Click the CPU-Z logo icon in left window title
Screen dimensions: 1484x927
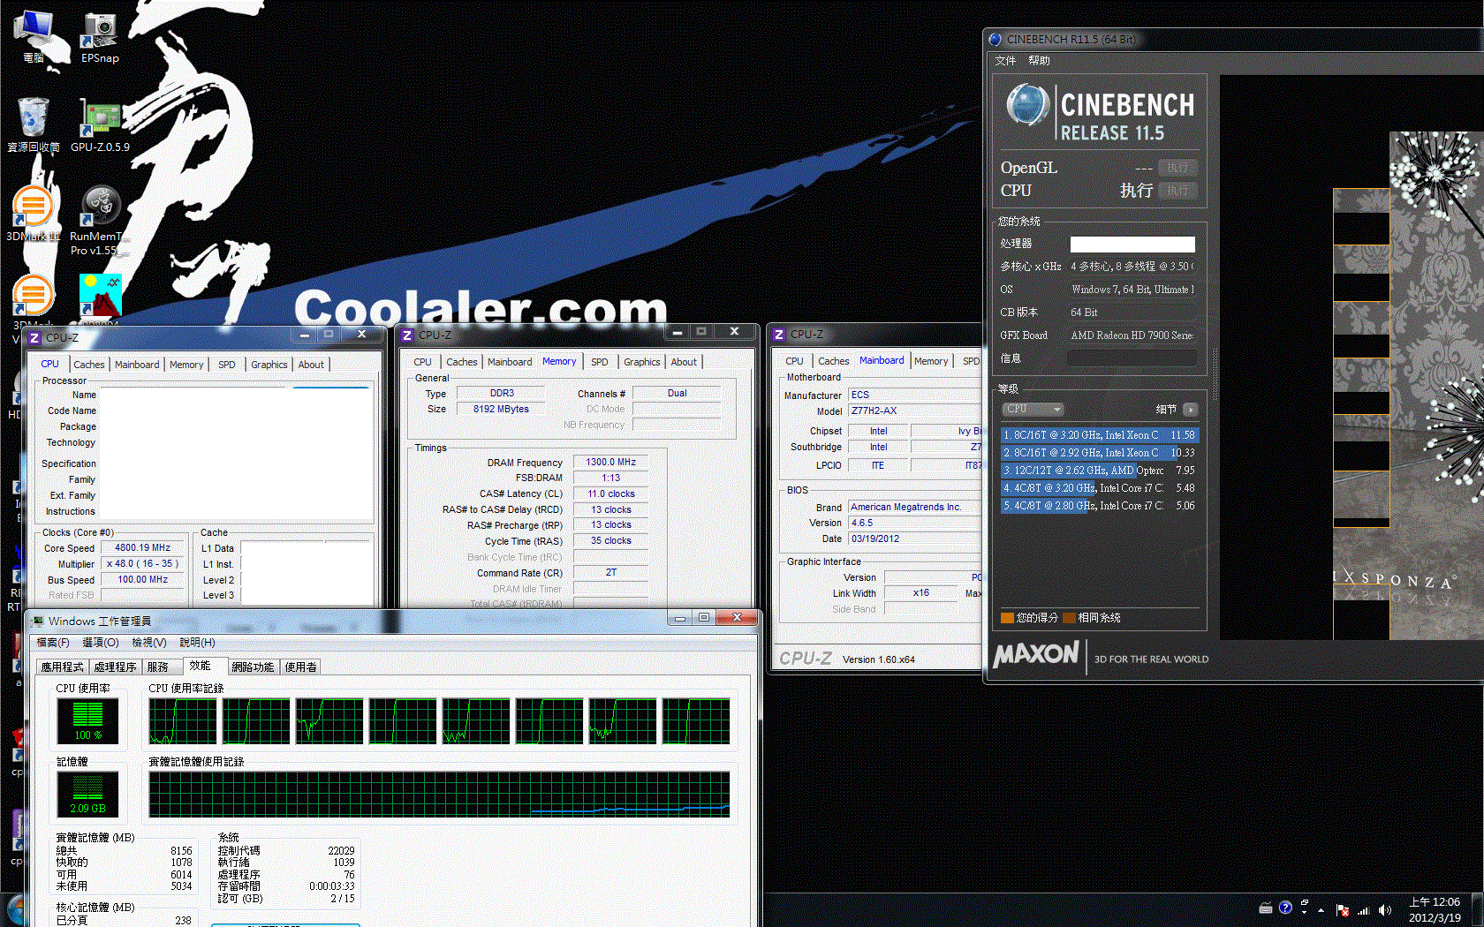(x=34, y=337)
